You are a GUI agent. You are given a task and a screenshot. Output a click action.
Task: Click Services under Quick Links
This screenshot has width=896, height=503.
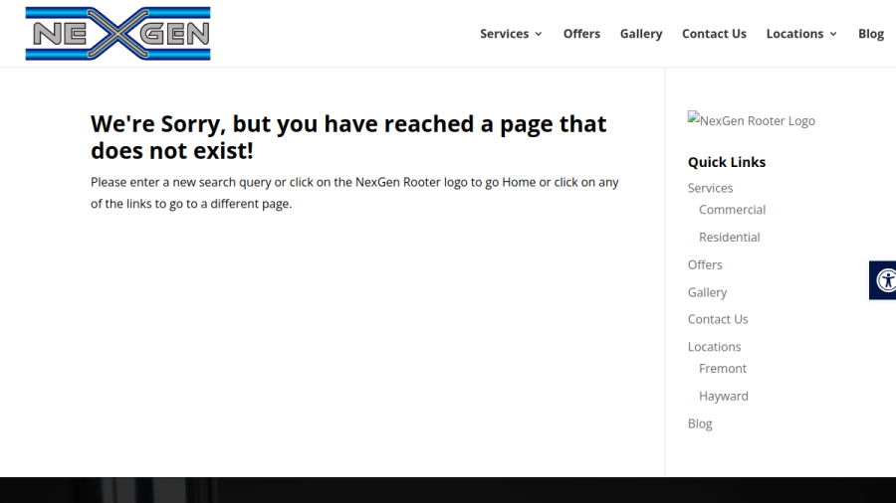coord(710,188)
